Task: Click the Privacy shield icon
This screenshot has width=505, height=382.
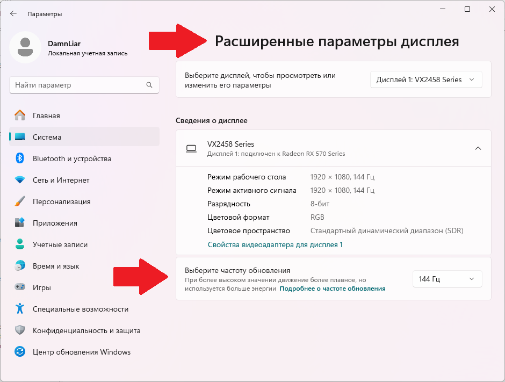Action: point(20,330)
